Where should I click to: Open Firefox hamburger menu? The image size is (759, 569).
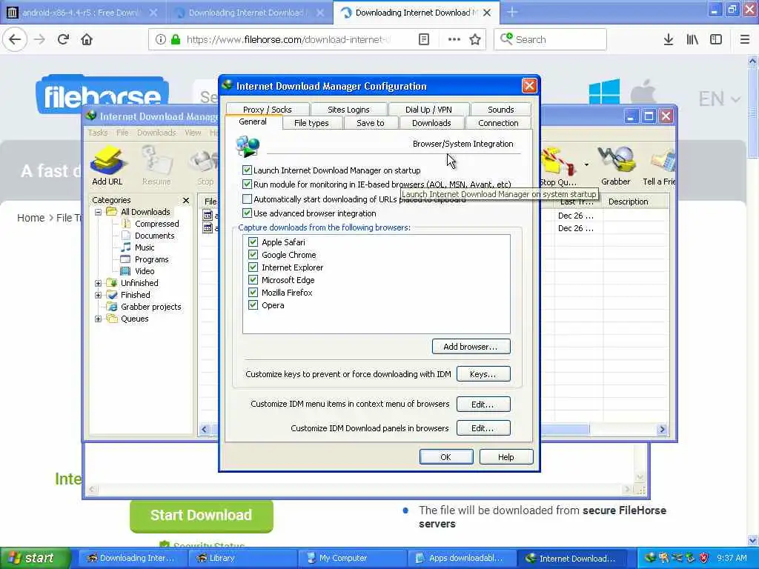[745, 40]
